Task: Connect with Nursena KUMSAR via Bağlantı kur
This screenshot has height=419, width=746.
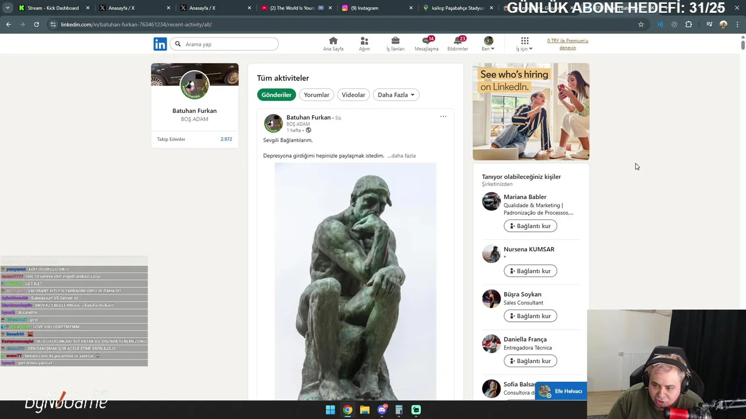Action: (530, 271)
